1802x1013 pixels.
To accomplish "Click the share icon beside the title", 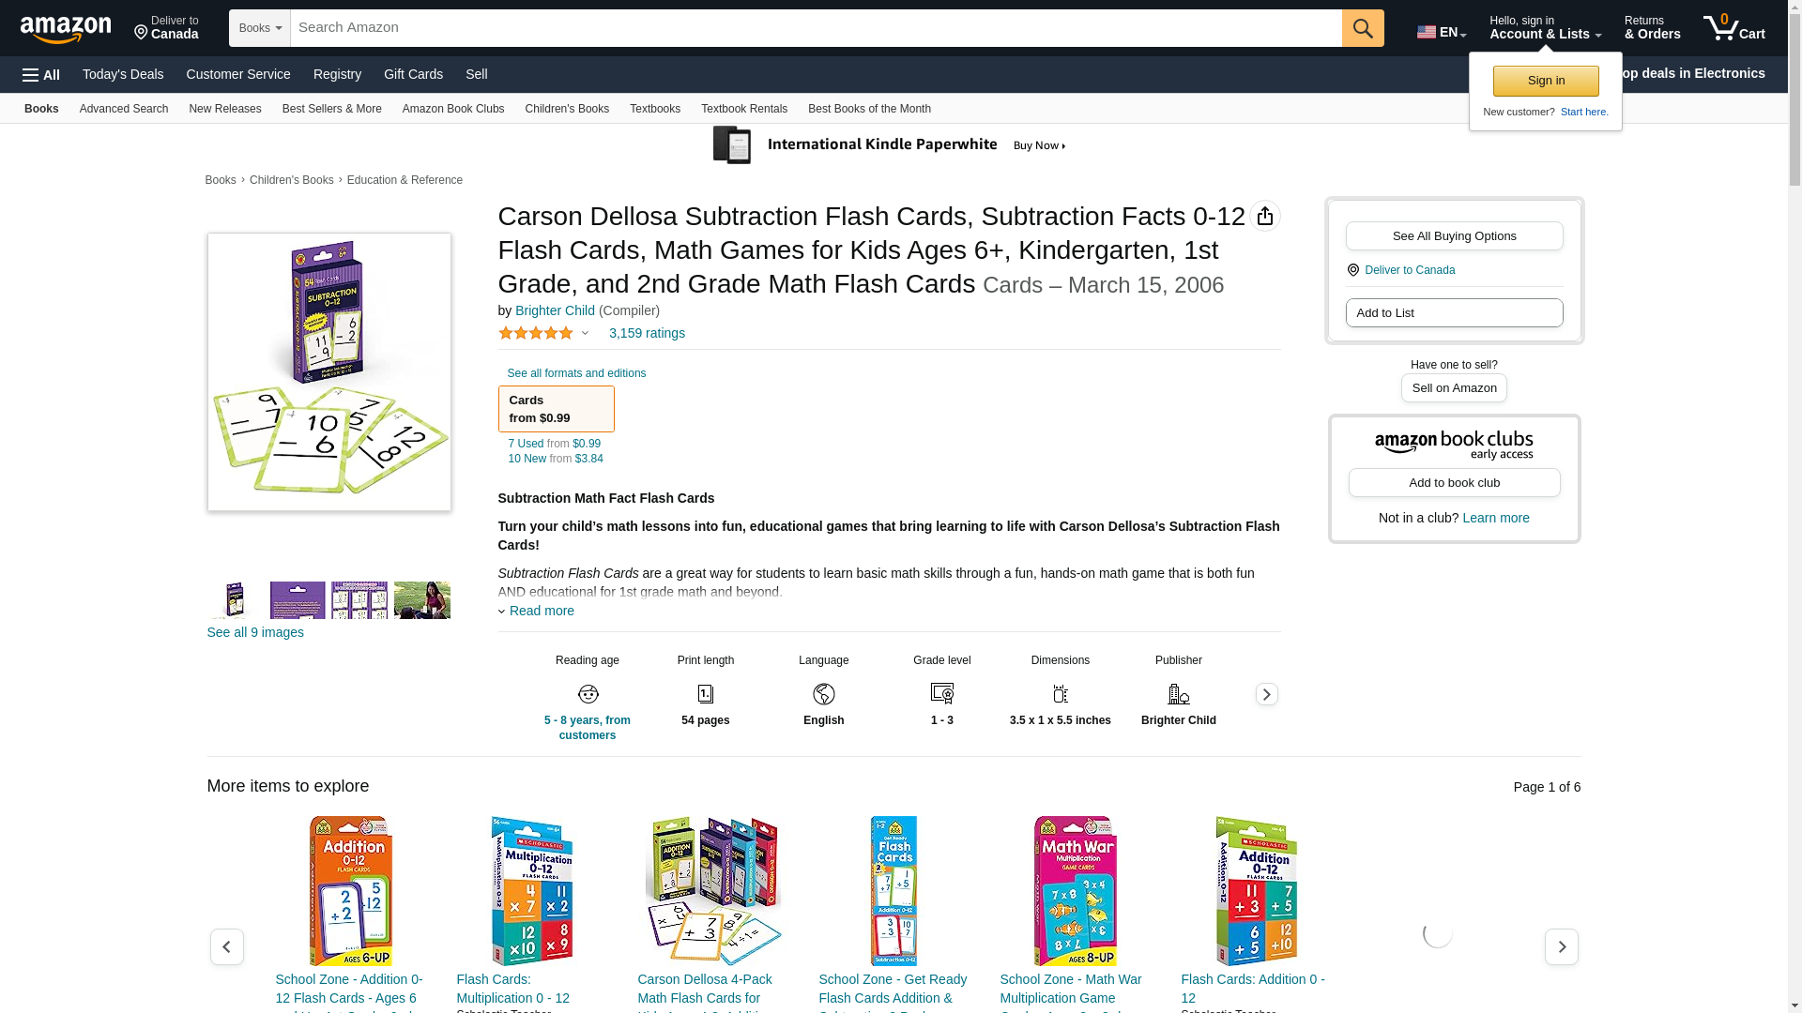I will (1265, 216).
